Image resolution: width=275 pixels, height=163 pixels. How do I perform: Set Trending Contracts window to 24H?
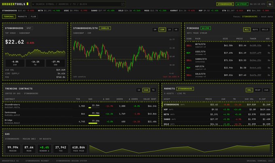[146, 90]
